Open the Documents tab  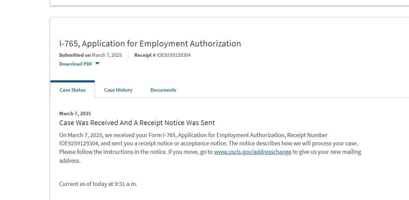pyautogui.click(x=163, y=90)
